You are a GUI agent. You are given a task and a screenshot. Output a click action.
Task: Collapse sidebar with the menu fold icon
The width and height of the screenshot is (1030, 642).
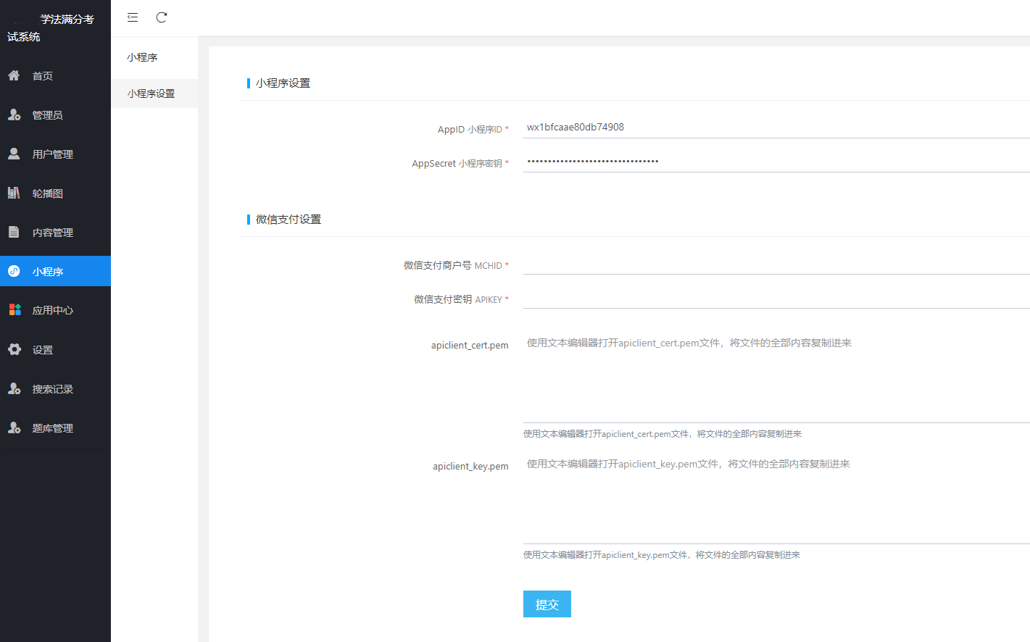(133, 17)
